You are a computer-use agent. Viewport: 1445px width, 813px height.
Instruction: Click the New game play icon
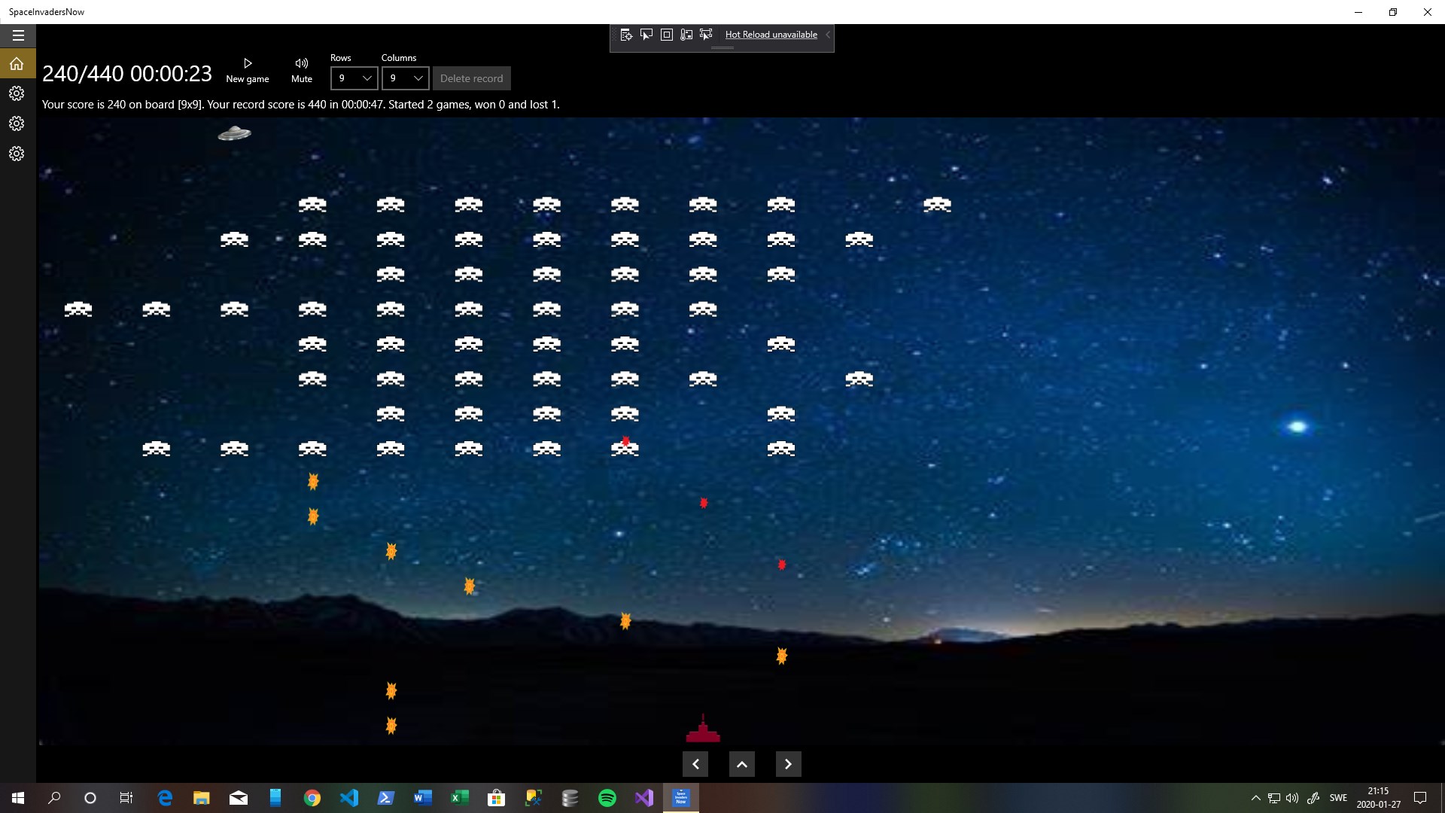pos(248,64)
